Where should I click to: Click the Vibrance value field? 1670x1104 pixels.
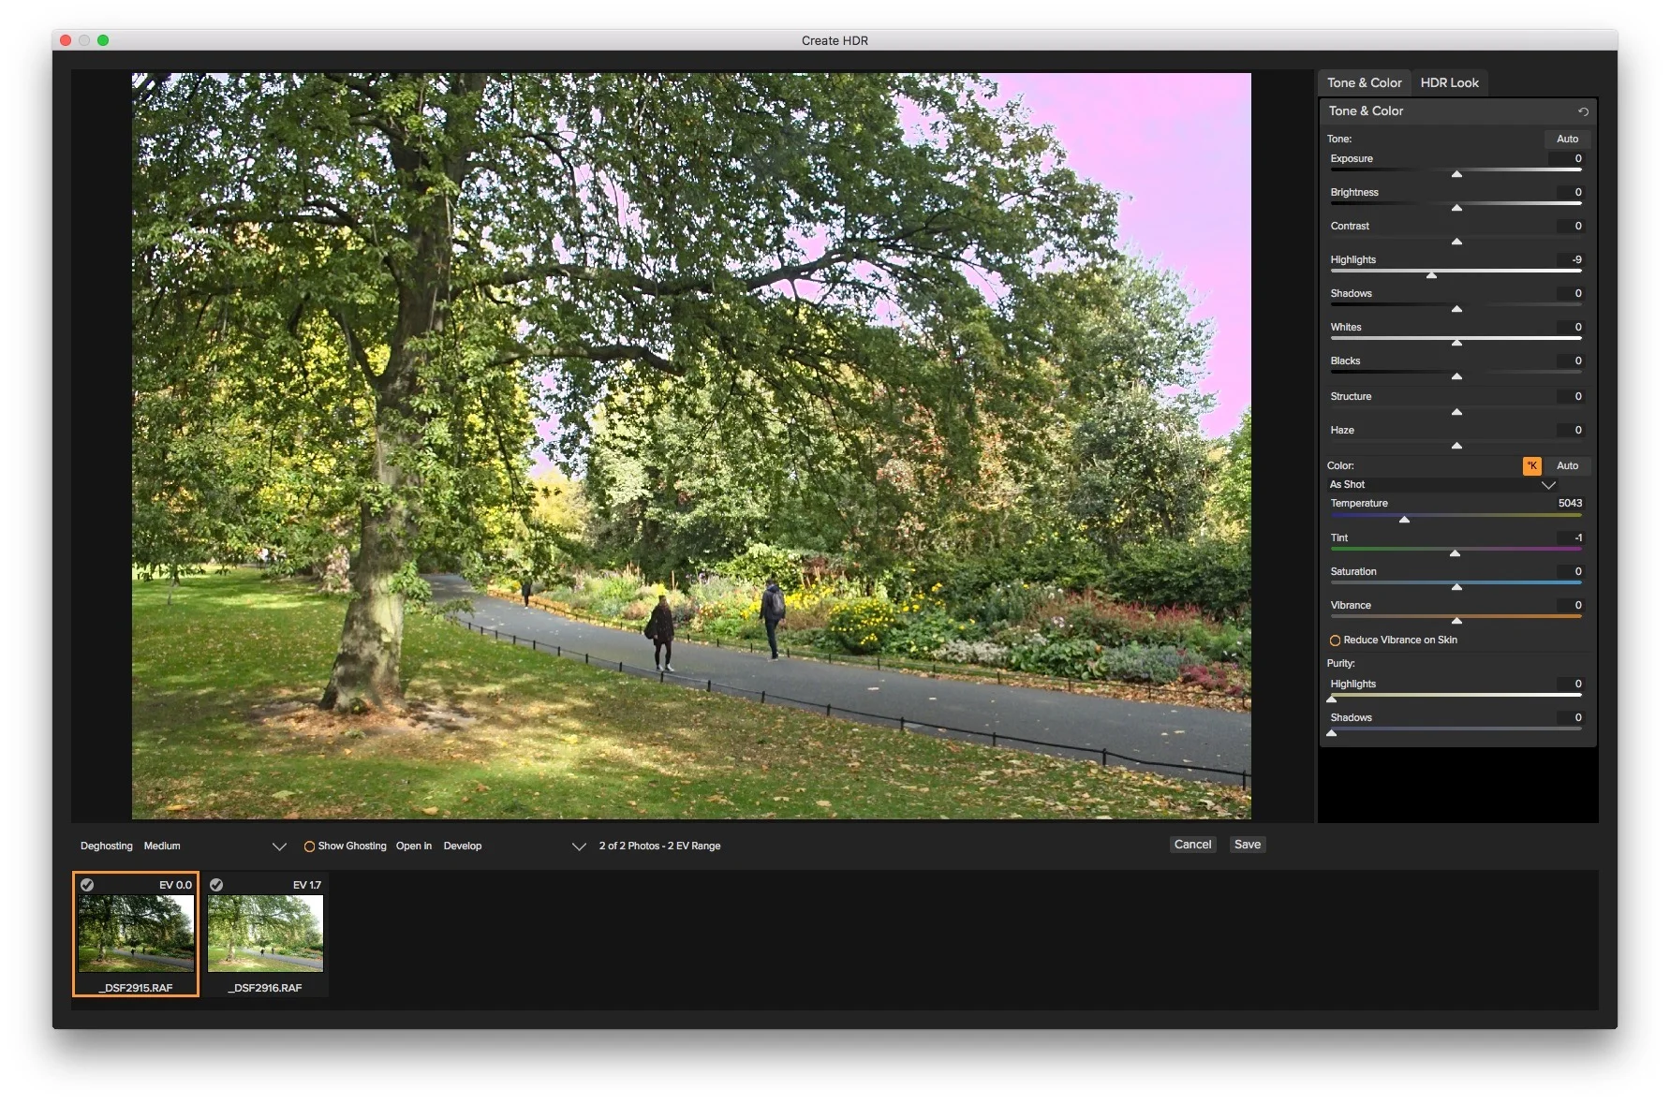coord(1571,605)
